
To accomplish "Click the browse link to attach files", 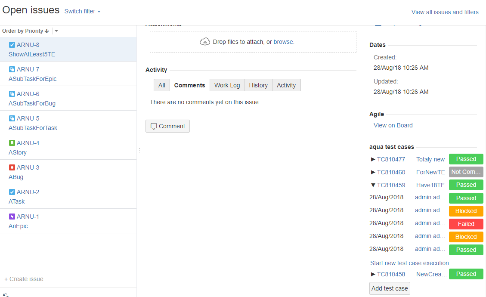I will pyautogui.click(x=283, y=42).
